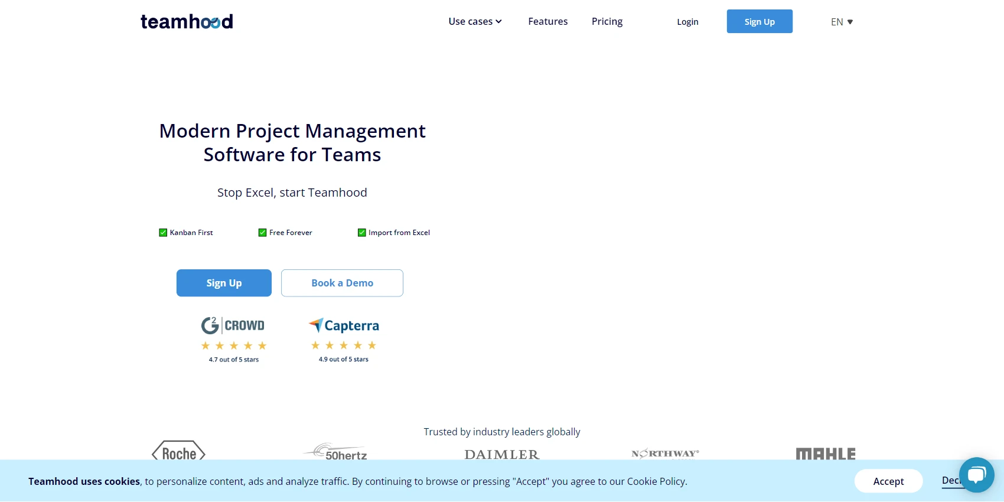The height and width of the screenshot is (502, 1004).
Task: Click the G2 Crowd star rating
Action: (234, 345)
